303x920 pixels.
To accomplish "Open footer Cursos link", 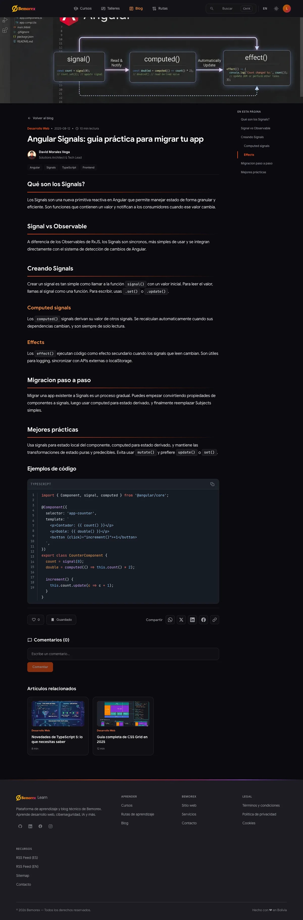I will (x=127, y=805).
